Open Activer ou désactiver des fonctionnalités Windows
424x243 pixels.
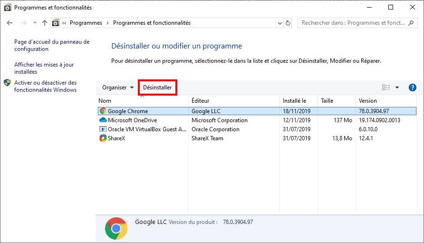pos(46,86)
